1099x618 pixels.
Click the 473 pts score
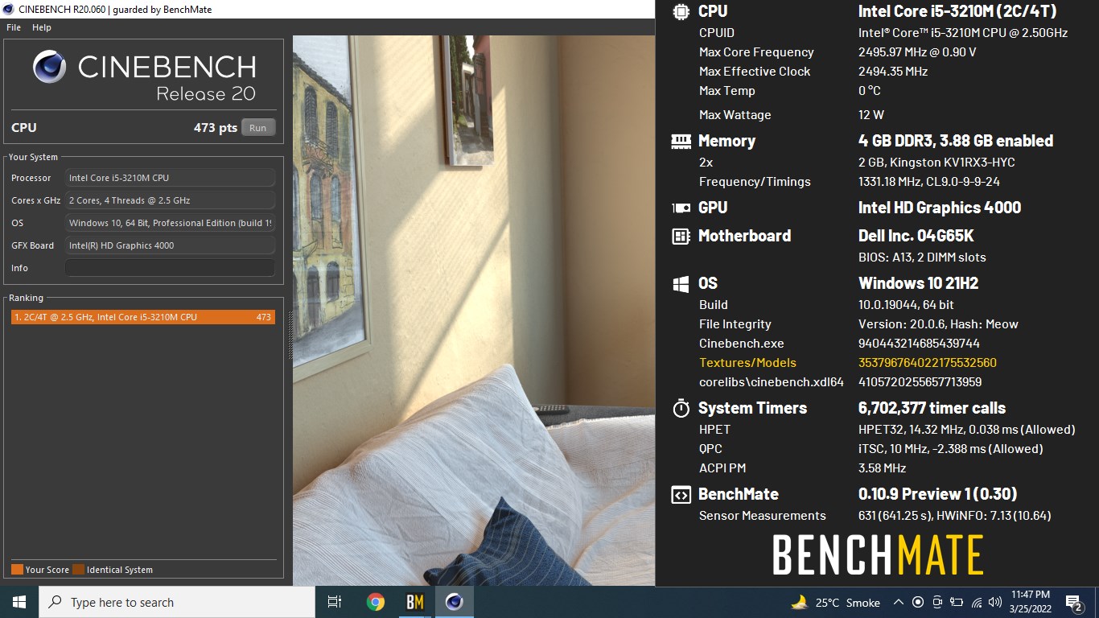[216, 128]
